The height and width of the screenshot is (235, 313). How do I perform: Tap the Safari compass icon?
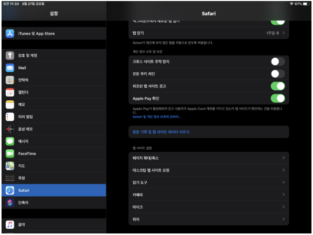coord(10,190)
